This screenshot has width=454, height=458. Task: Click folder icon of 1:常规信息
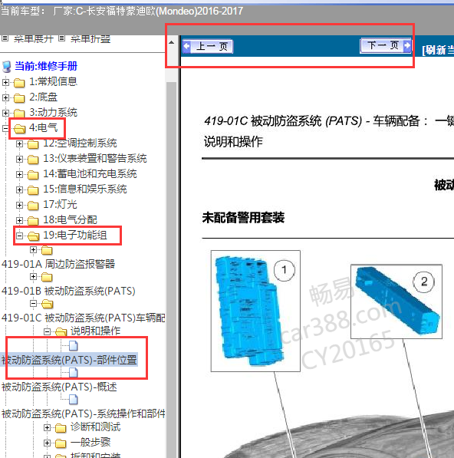click(19, 83)
